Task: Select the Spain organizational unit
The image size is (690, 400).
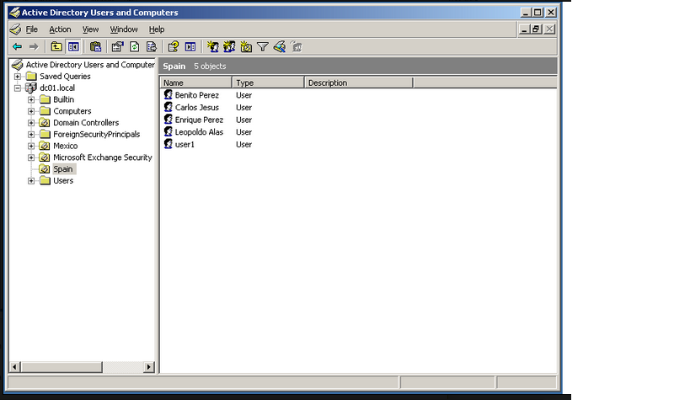Action: [63, 169]
